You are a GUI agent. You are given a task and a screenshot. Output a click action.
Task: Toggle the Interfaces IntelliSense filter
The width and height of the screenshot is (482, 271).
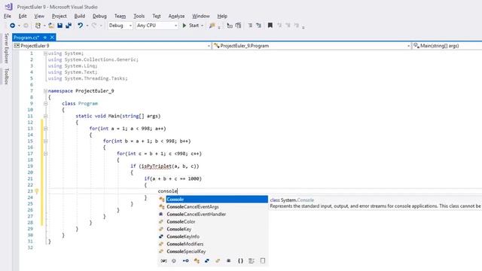(186, 260)
